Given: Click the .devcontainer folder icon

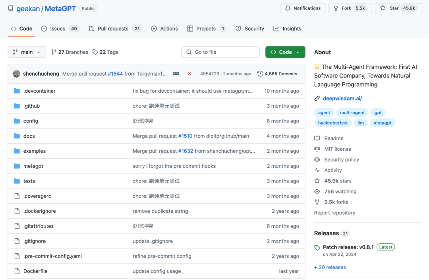Looking at the screenshot, I should tap(17, 91).
